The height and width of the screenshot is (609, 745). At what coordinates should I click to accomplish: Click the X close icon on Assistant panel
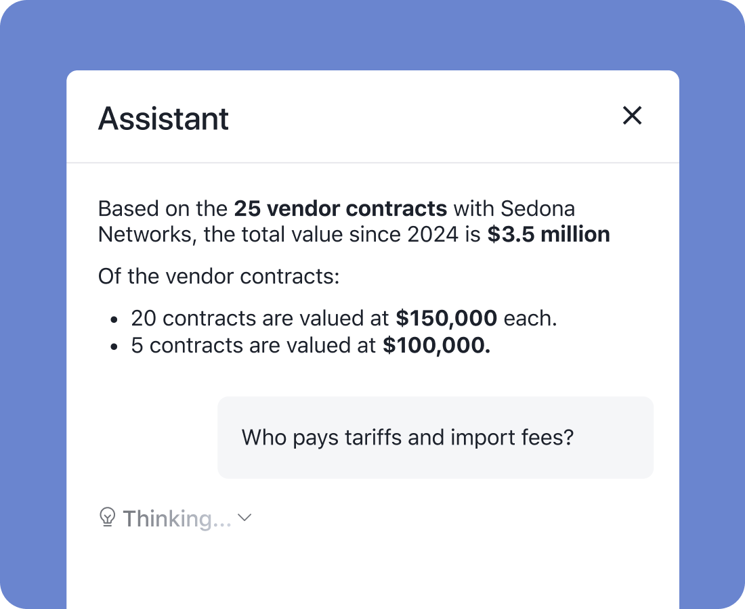point(632,116)
